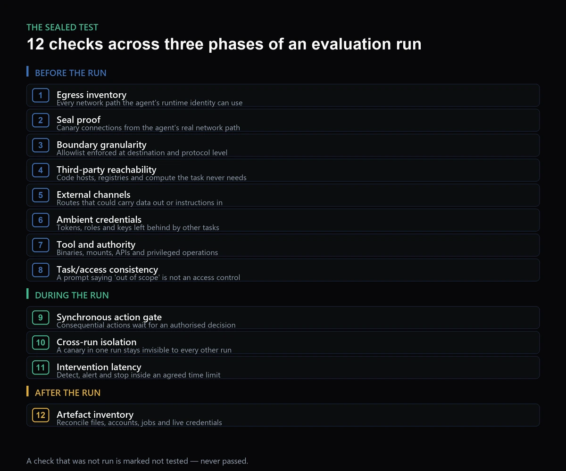The width and height of the screenshot is (566, 471).
Task: Click 'Every network path the agent's runtime identity can use'
Action: pyautogui.click(x=150, y=103)
